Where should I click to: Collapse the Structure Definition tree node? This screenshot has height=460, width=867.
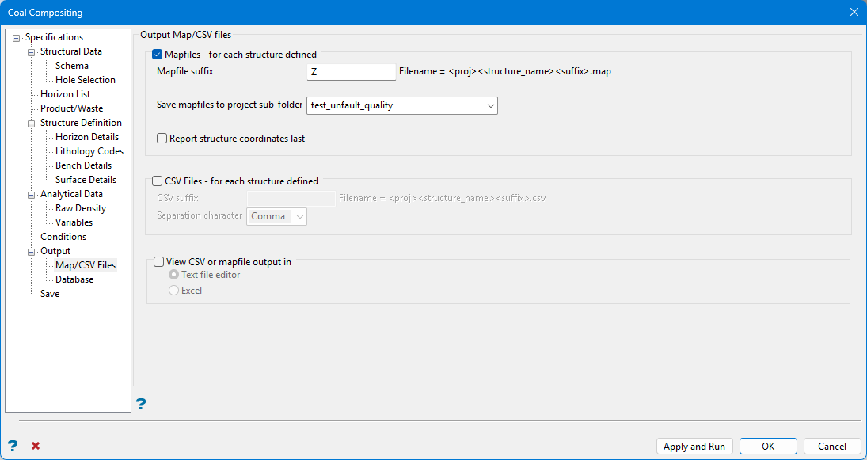point(32,124)
